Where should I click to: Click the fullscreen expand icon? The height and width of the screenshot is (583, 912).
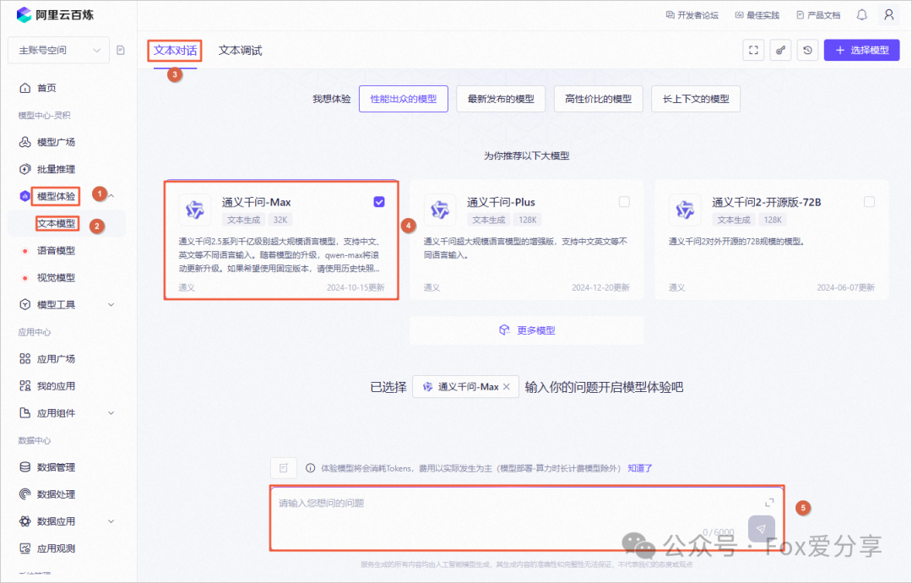pyautogui.click(x=753, y=50)
